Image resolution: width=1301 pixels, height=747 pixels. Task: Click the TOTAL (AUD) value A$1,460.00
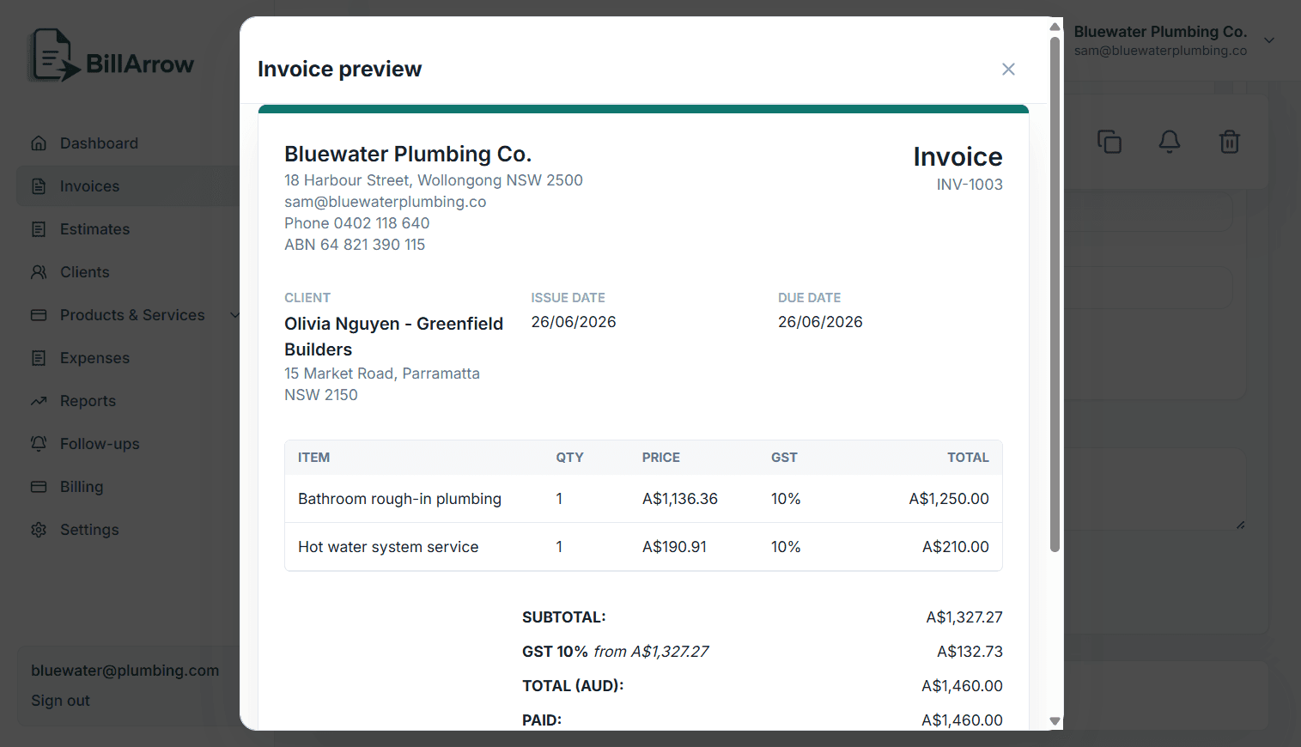962,686
